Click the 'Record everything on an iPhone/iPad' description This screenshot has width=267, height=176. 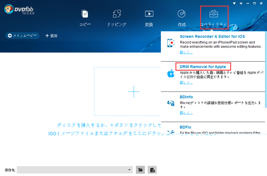(221, 45)
